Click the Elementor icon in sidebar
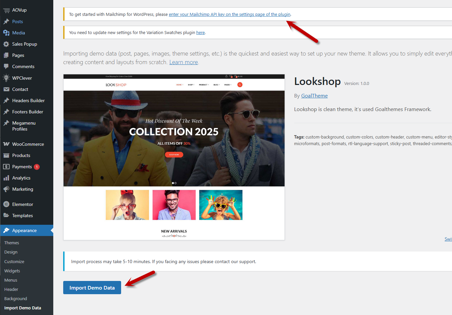Screen dimensions: 452x315 pos(6,204)
